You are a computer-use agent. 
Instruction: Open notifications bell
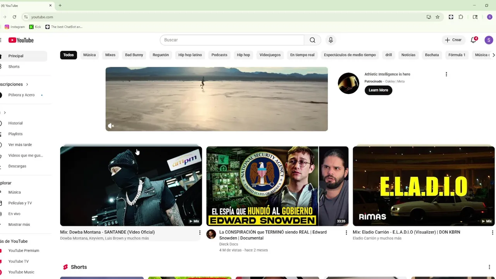tap(473, 40)
